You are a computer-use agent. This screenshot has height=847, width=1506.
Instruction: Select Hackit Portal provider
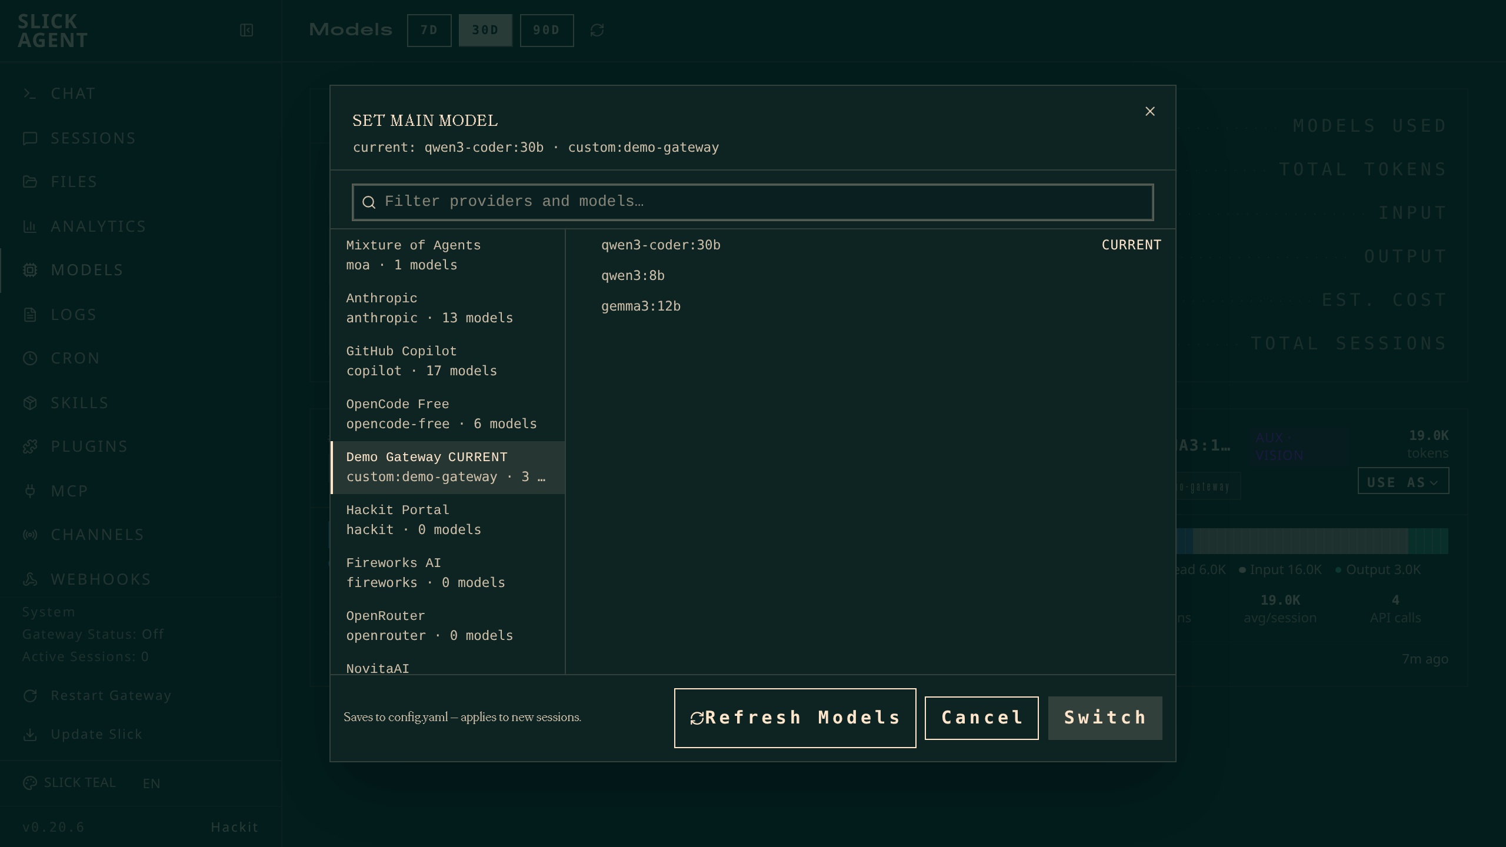(448, 520)
